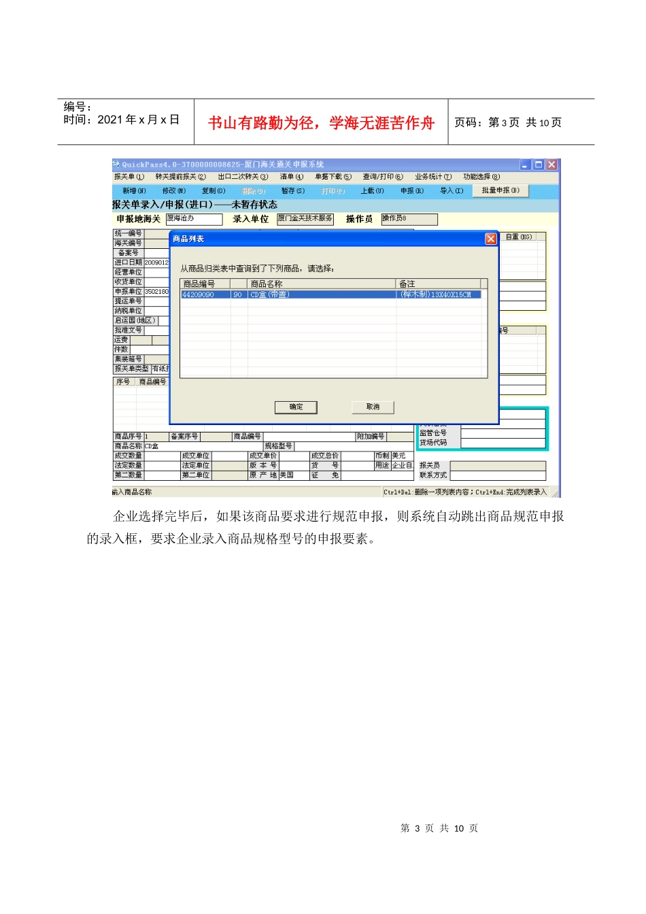Screen dimensions: 646x914
Task: Click the 操作员 input field
Action: pos(409,219)
